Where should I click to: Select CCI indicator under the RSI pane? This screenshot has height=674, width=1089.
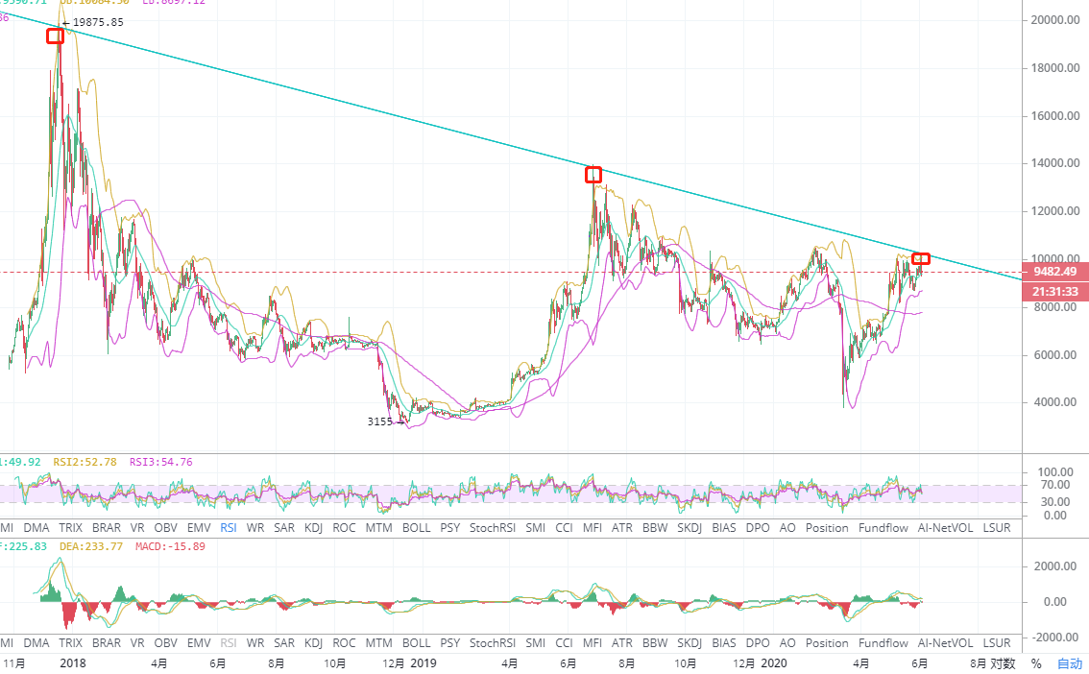point(564,527)
